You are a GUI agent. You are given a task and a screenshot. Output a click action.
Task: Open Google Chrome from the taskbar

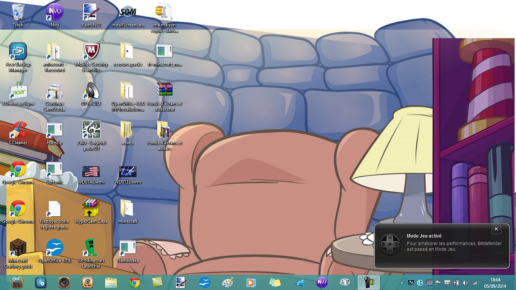[134, 282]
